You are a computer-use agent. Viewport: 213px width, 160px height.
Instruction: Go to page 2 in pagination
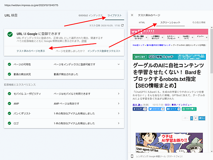pyautogui.click(x=196, y=118)
